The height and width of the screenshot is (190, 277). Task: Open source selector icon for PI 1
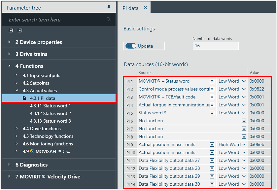[212, 81]
